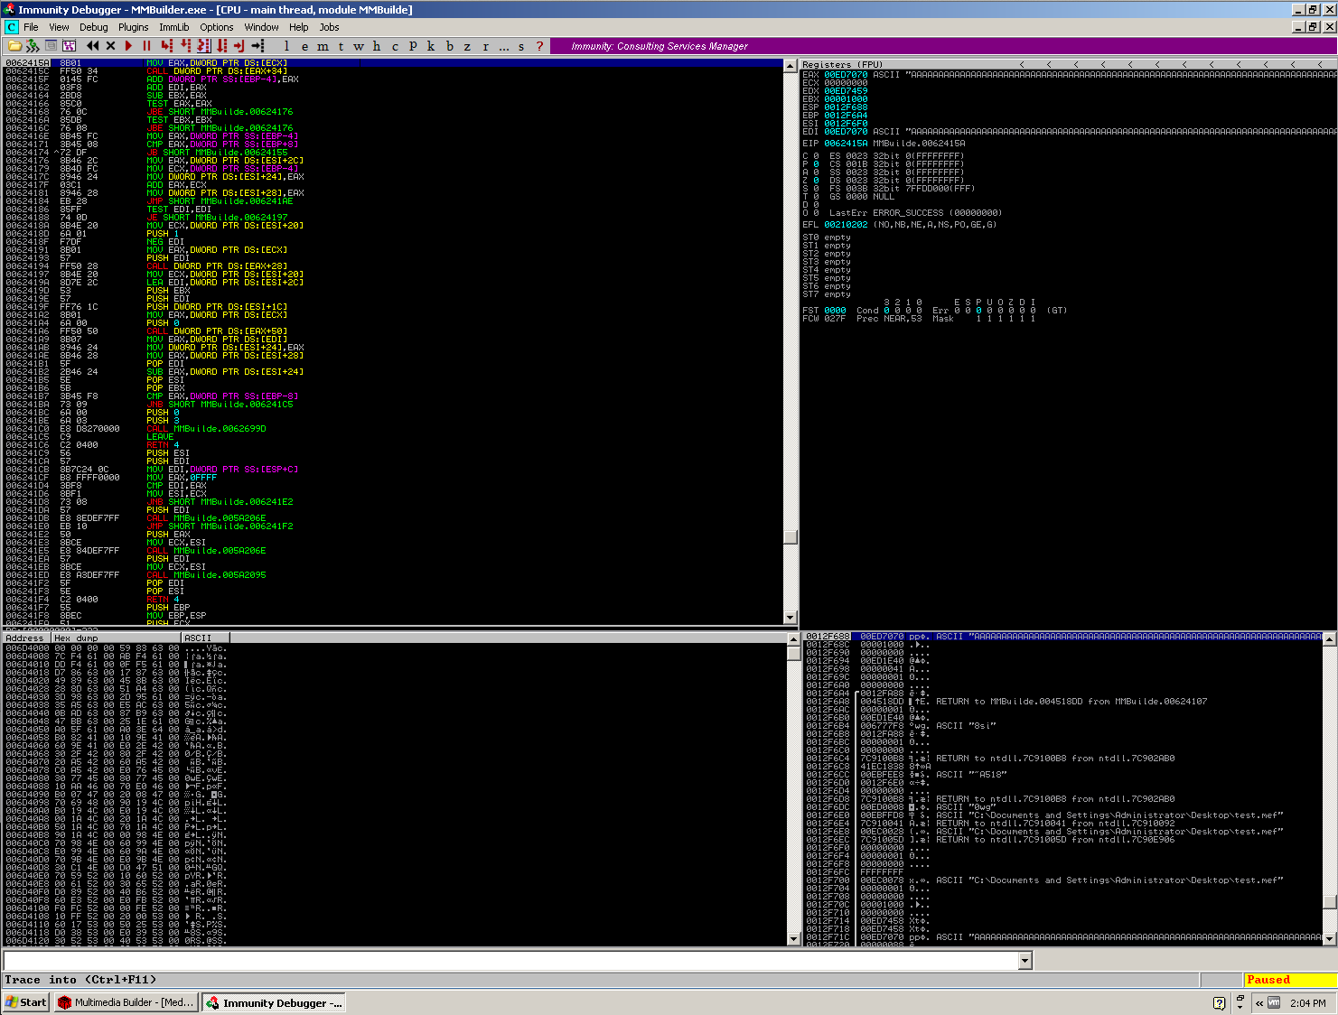Open the Window menu

(x=261, y=27)
